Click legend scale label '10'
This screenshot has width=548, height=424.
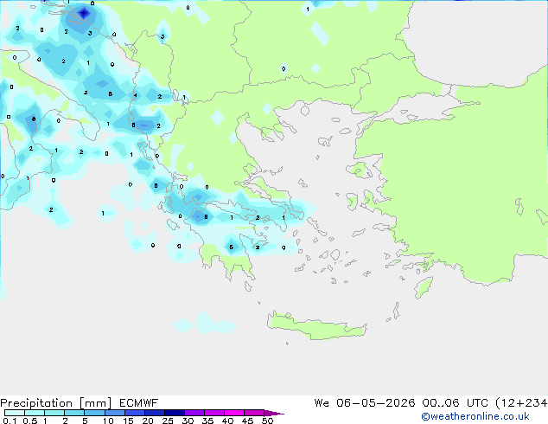[x=108, y=421]
